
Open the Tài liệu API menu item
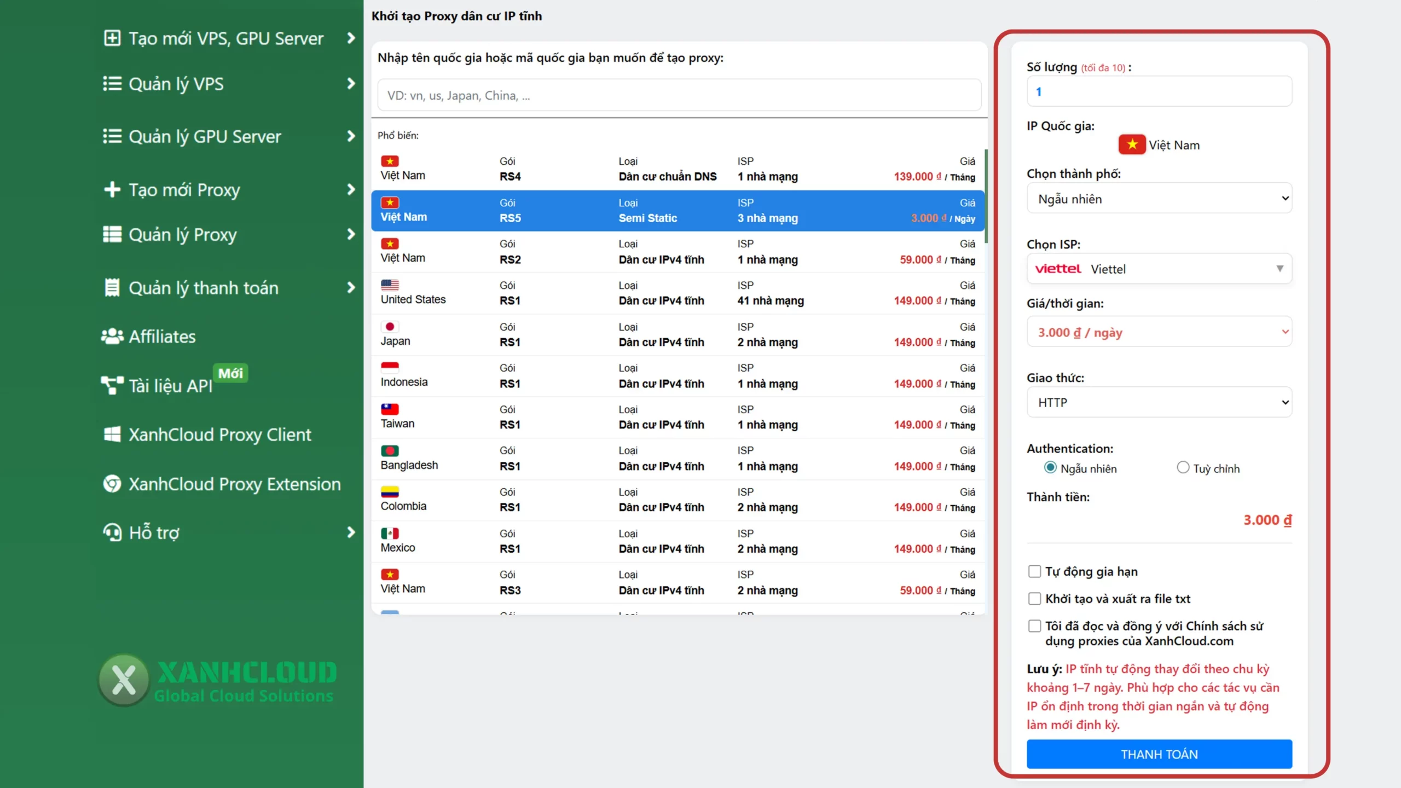(171, 386)
